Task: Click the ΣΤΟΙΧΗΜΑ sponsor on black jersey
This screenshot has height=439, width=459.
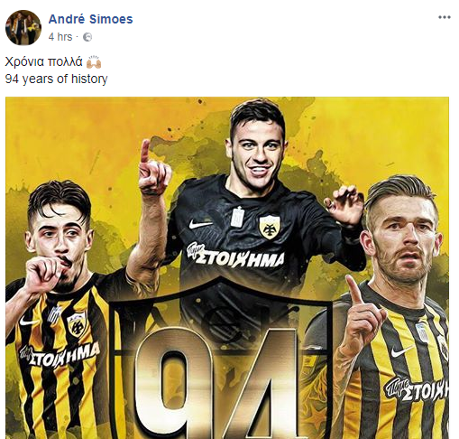Action: click(235, 257)
